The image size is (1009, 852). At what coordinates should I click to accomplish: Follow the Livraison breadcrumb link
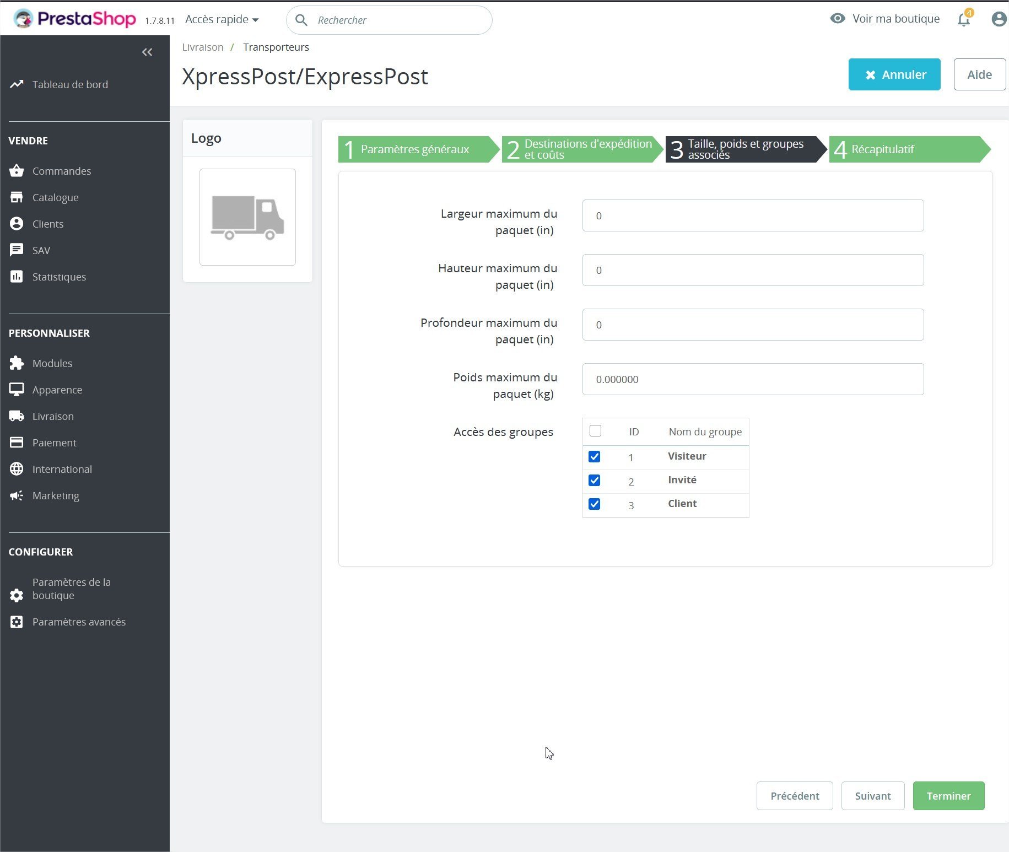pyautogui.click(x=203, y=47)
